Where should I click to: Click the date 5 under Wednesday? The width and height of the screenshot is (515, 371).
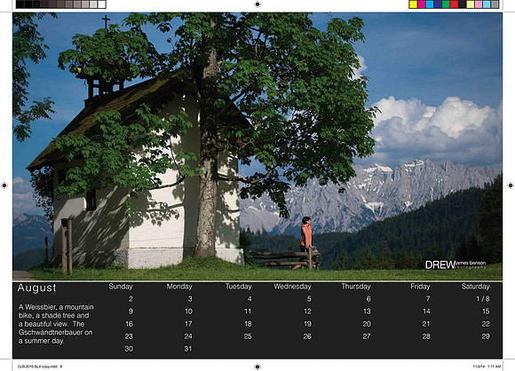pos(309,299)
